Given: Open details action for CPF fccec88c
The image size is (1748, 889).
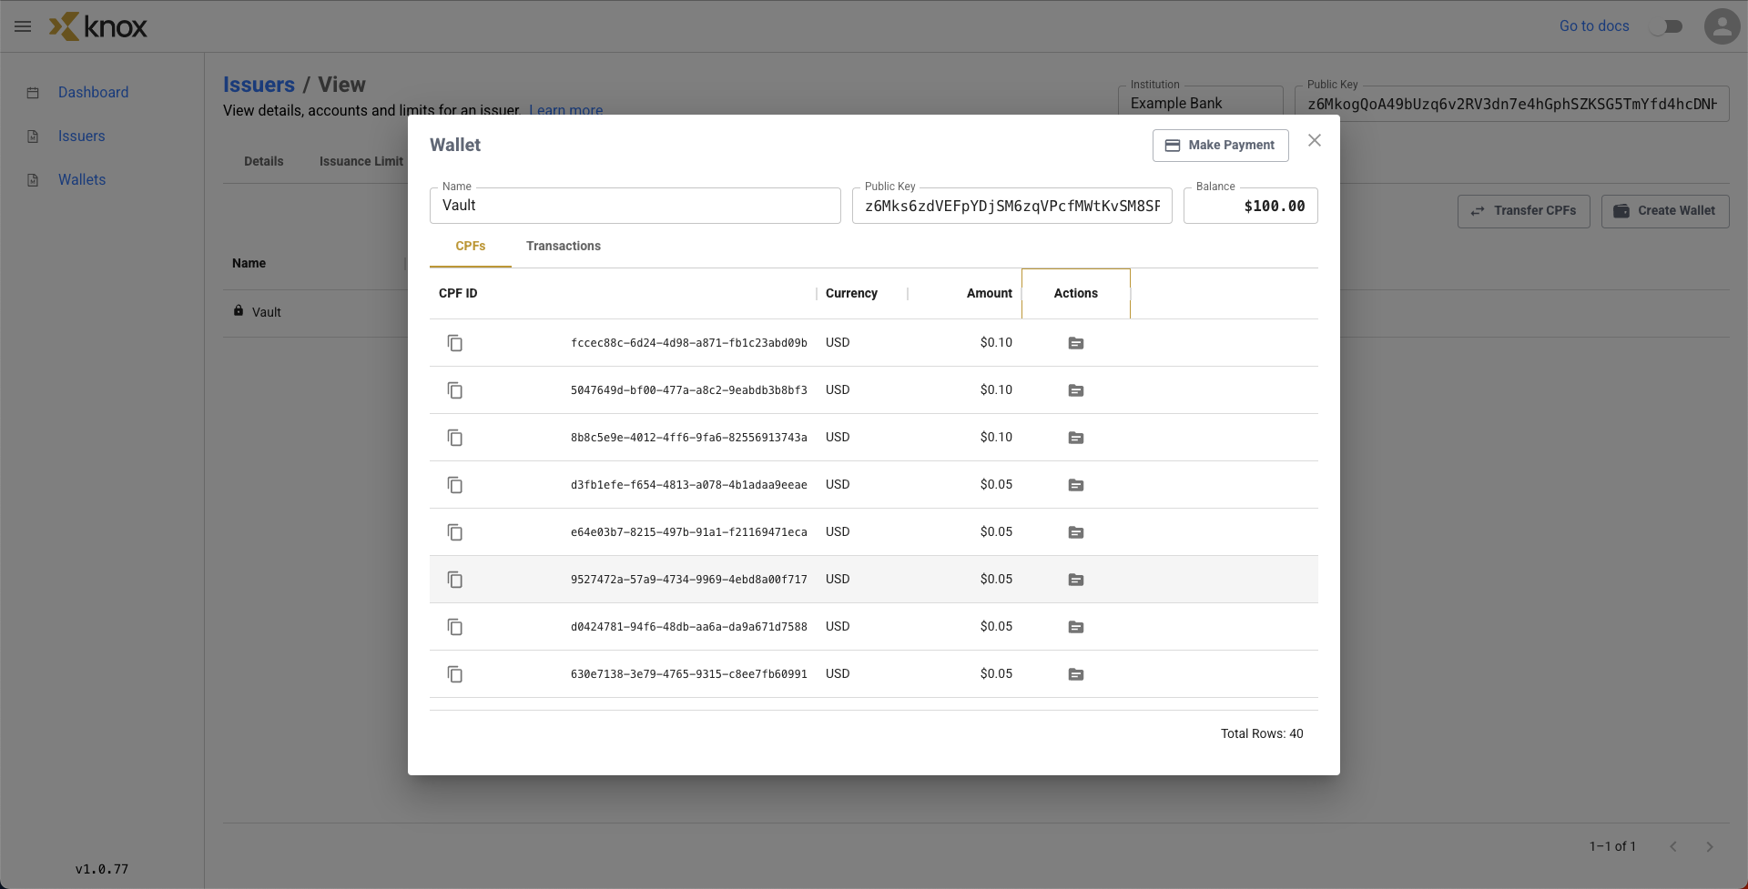Looking at the screenshot, I should (1076, 343).
